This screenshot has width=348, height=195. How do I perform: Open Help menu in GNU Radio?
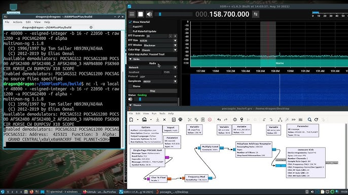tap(170, 114)
